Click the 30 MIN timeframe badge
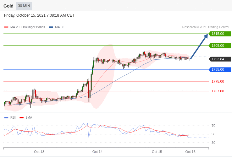232x157 pixels. (x=24, y=6)
